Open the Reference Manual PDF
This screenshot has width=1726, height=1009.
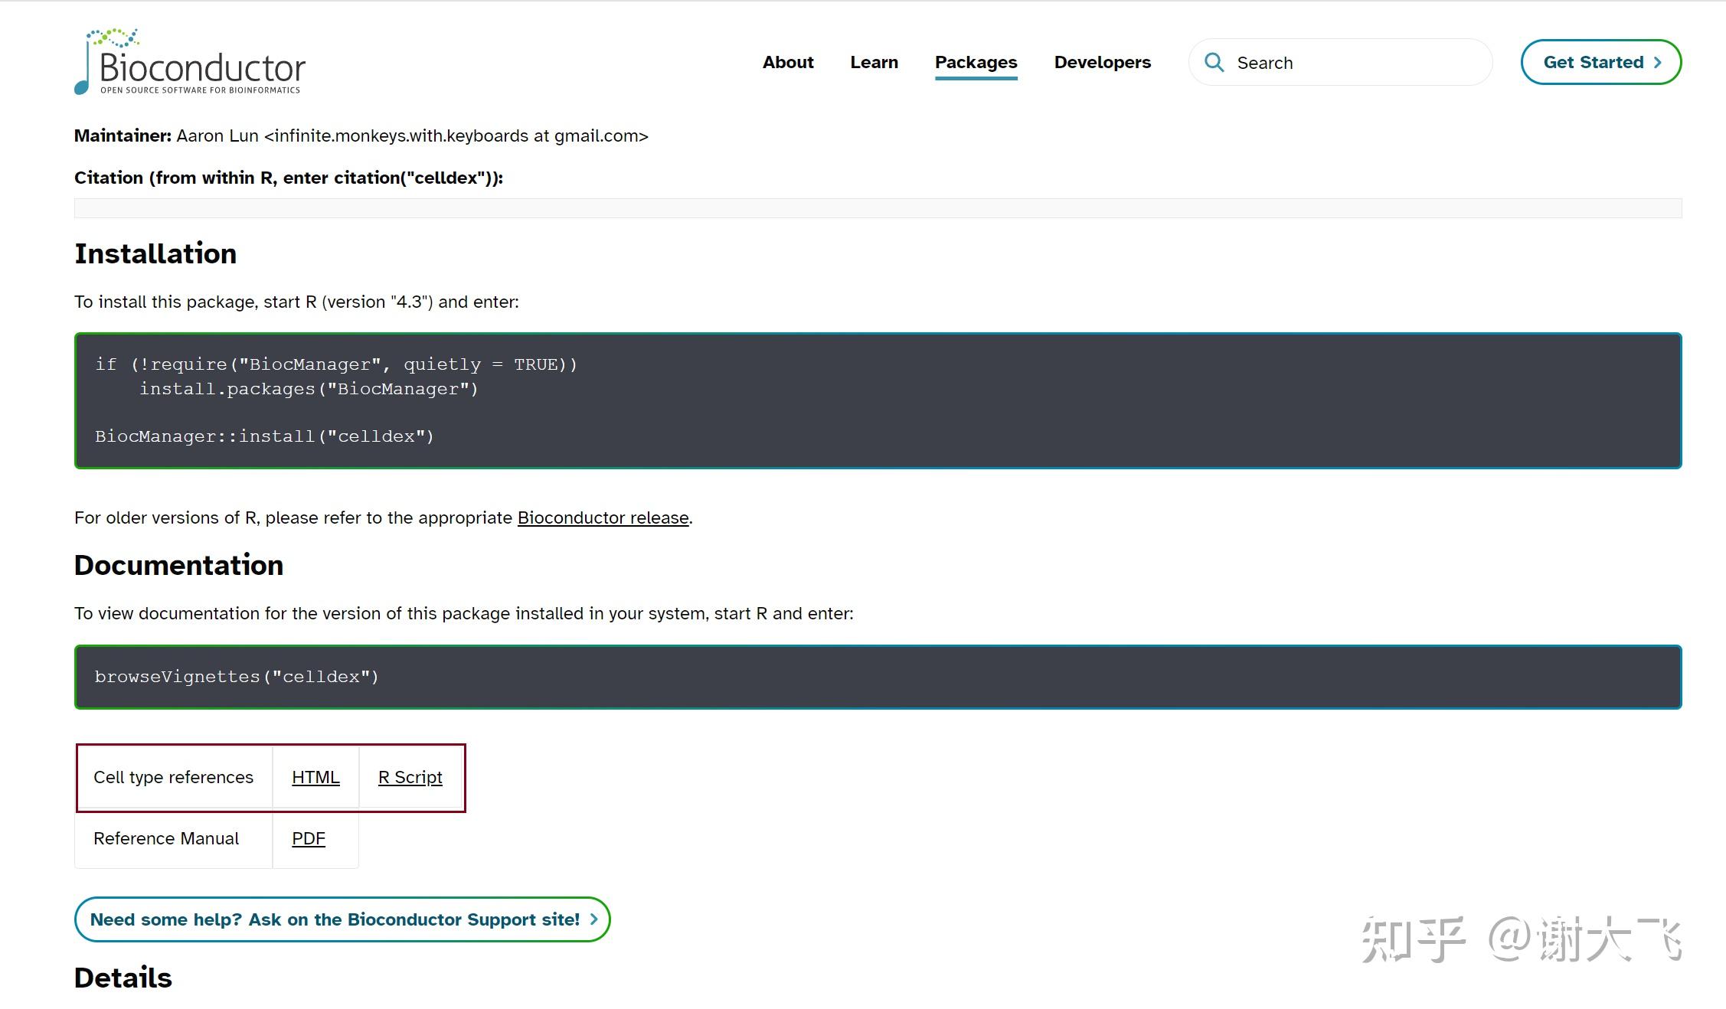click(x=308, y=839)
